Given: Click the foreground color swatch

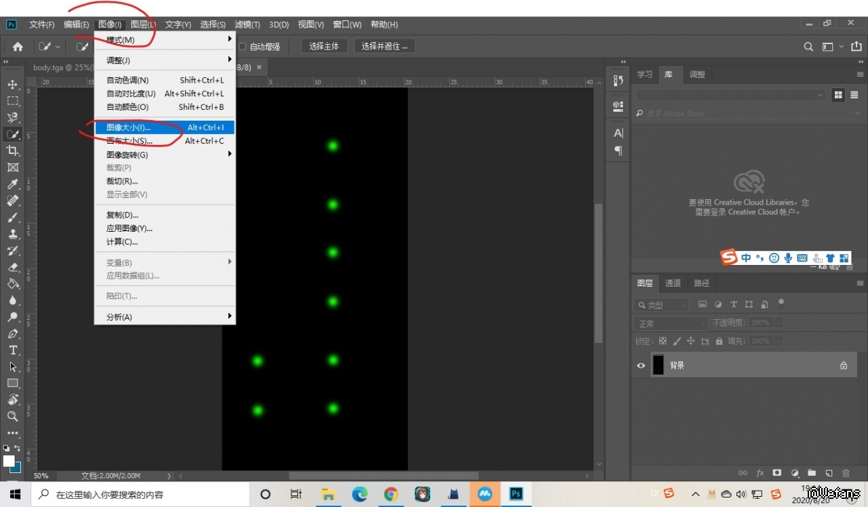Looking at the screenshot, I should [x=9, y=461].
